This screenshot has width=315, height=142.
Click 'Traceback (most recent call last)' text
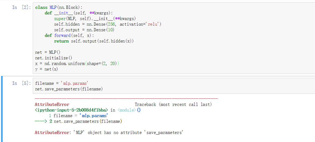173,104
